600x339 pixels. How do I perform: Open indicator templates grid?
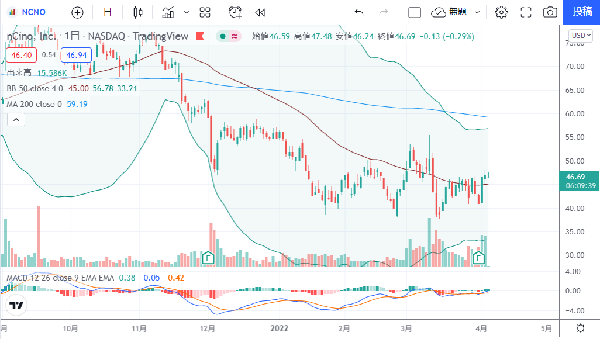205,13
